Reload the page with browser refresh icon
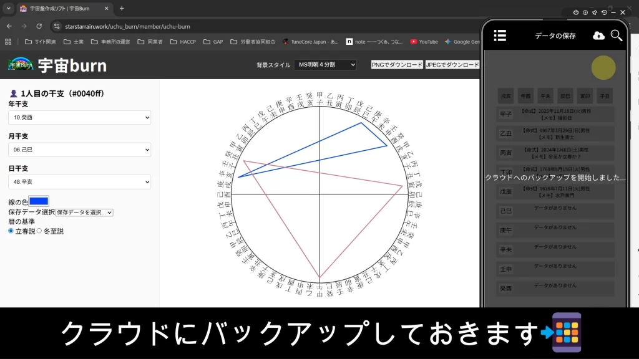639x359 pixels. [x=39, y=26]
